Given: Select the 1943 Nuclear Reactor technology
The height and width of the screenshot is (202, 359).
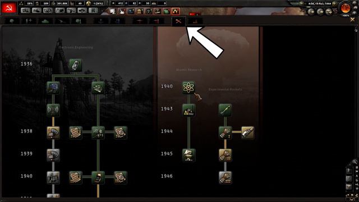Looking at the screenshot, I should click(x=188, y=110).
